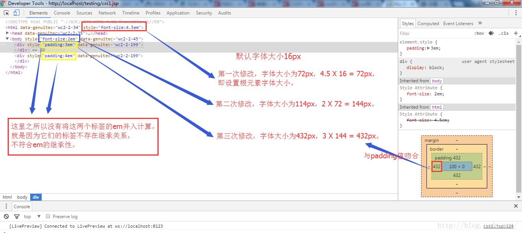Open the Profiles tab

(153, 13)
